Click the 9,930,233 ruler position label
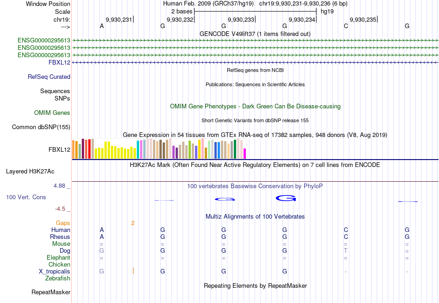Image resolution: width=439 pixels, height=303 pixels. pyautogui.click(x=241, y=19)
